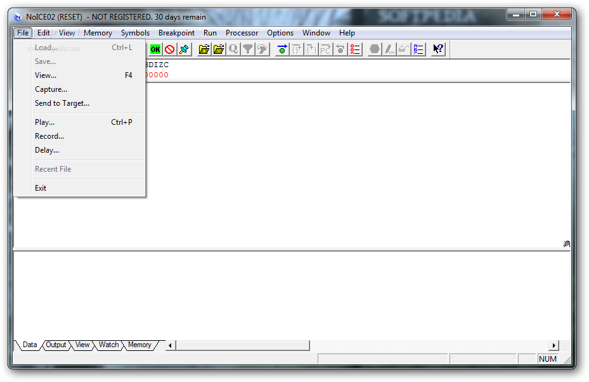The height and width of the screenshot is (382, 589).
Task: Click the NUM status bar indicator
Action: [548, 359]
